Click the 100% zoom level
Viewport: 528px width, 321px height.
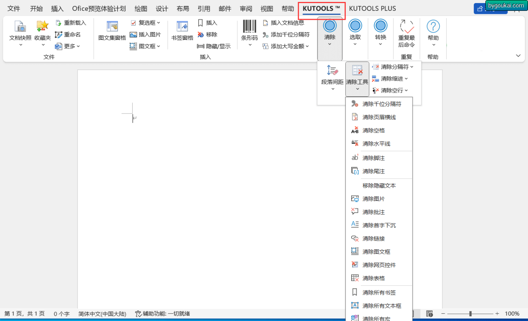[x=512, y=314]
